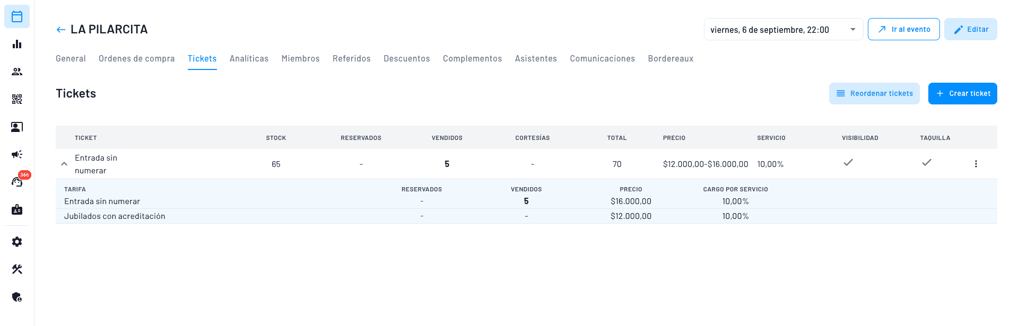Click the Jubilados con acreditación tarifa row

click(526, 216)
